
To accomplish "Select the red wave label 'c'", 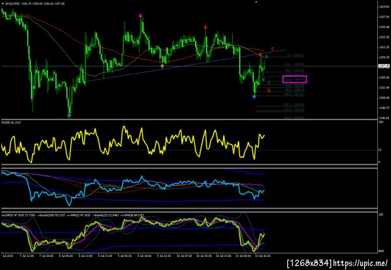I will [272, 49].
